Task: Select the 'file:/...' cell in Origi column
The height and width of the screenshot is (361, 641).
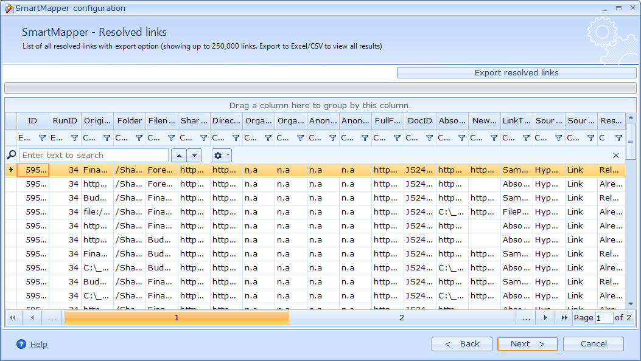Action: pyautogui.click(x=97, y=212)
